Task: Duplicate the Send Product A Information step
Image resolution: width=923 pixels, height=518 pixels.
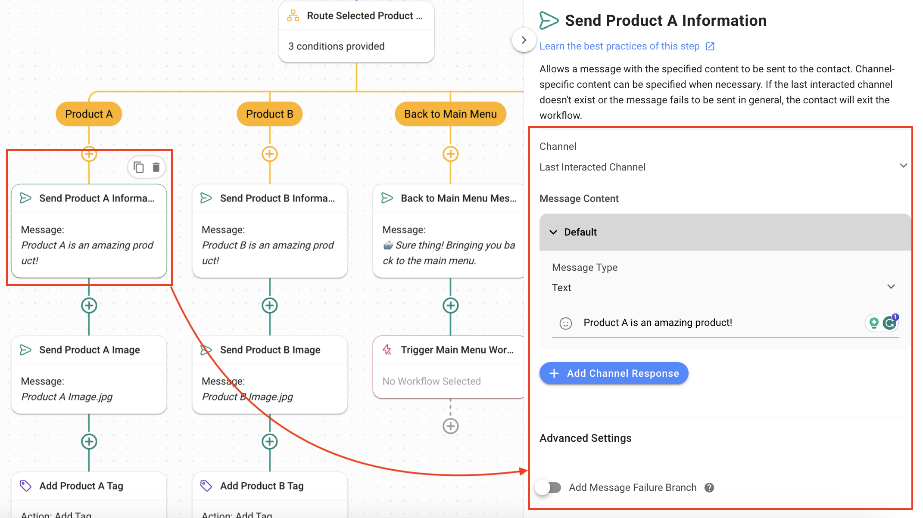Action: (138, 167)
